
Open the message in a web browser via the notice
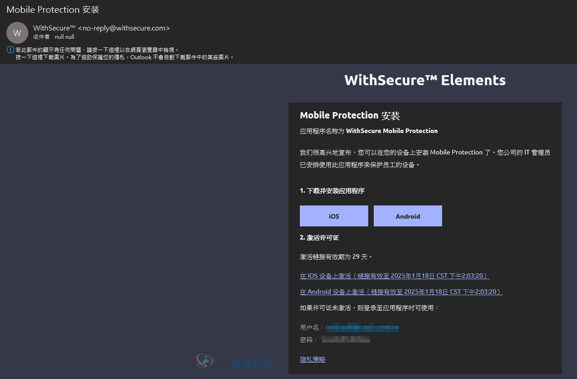(97, 50)
